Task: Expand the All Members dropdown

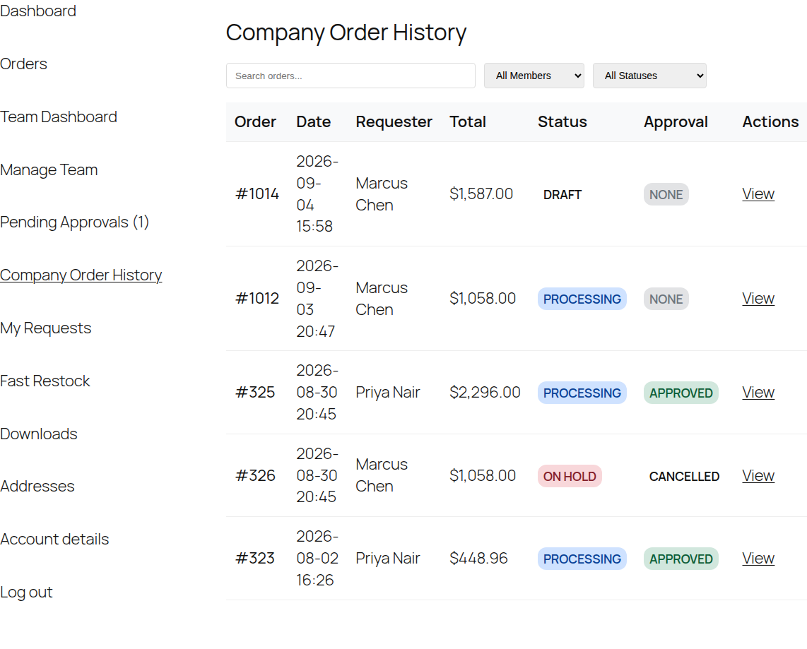Action: coord(534,76)
